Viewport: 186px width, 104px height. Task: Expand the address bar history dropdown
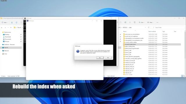click(145, 27)
